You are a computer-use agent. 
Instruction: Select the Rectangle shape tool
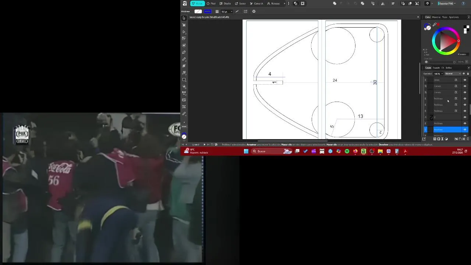(184, 79)
